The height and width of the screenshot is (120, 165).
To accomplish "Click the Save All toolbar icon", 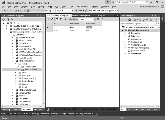I will [x=28, y=10].
